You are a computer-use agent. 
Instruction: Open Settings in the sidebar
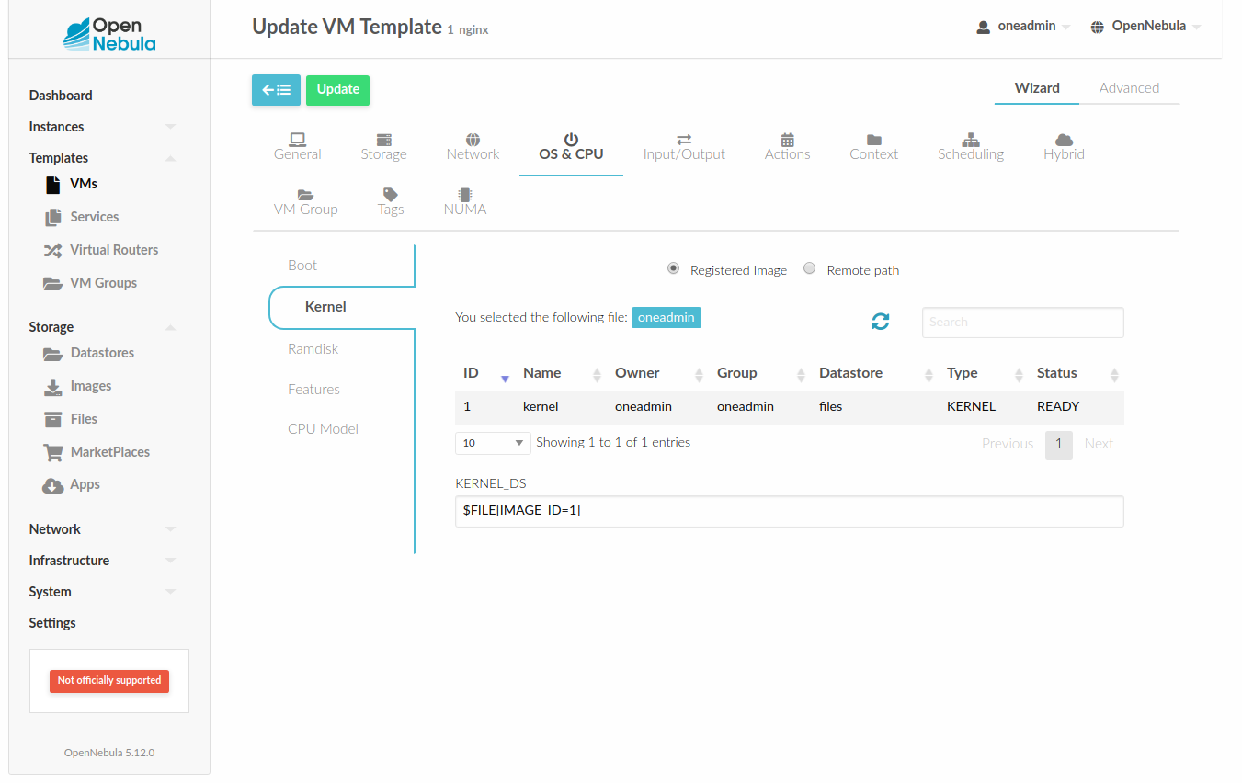pos(52,623)
